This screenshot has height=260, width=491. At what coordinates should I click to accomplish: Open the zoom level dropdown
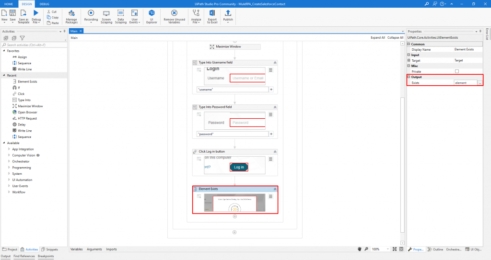[387, 249]
